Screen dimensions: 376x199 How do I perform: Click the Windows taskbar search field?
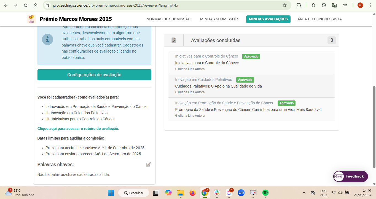point(134,193)
